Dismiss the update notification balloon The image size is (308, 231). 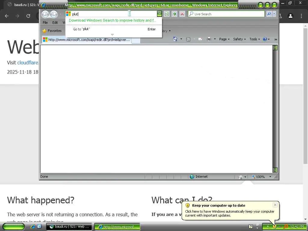tap(275, 205)
